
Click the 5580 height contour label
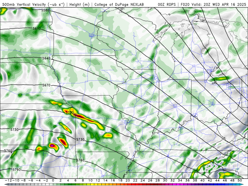pyautogui.click(x=45, y=10)
